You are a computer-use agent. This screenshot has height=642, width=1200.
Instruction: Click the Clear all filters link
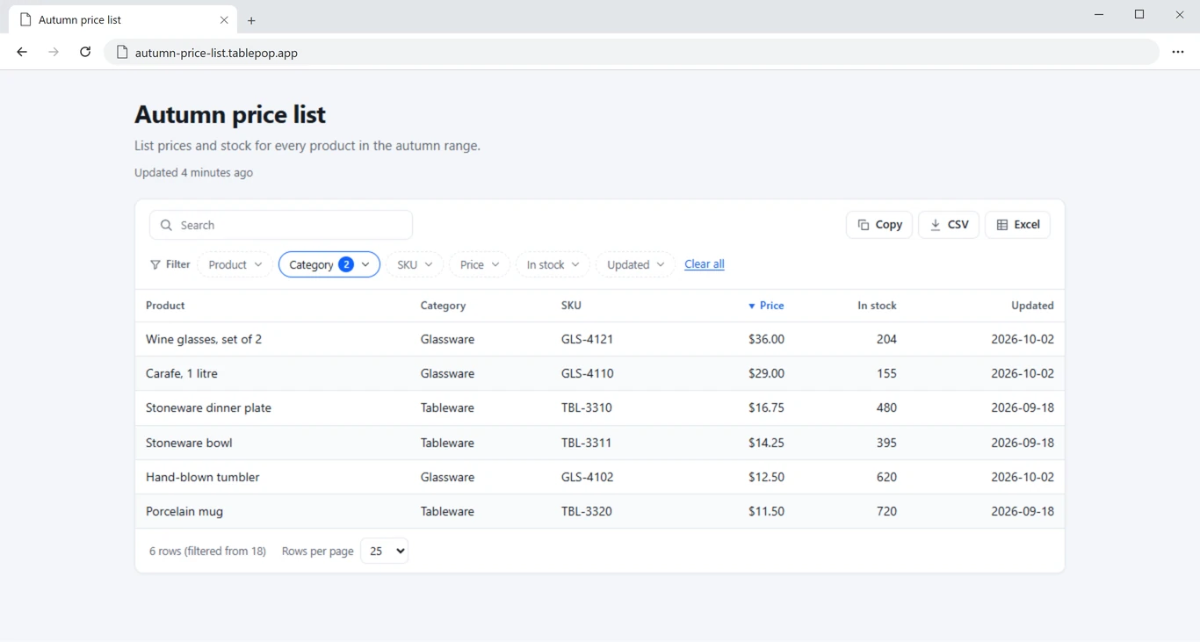click(x=705, y=264)
